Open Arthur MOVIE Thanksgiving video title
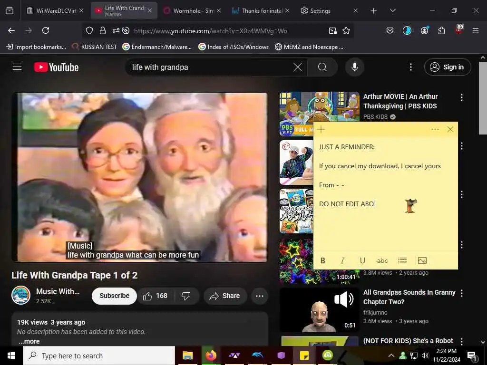 pyautogui.click(x=400, y=101)
